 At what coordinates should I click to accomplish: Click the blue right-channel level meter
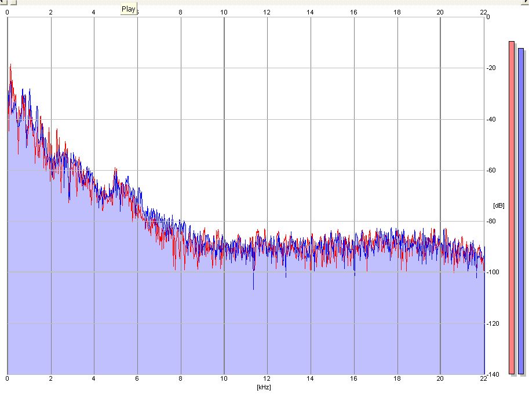pos(521,211)
